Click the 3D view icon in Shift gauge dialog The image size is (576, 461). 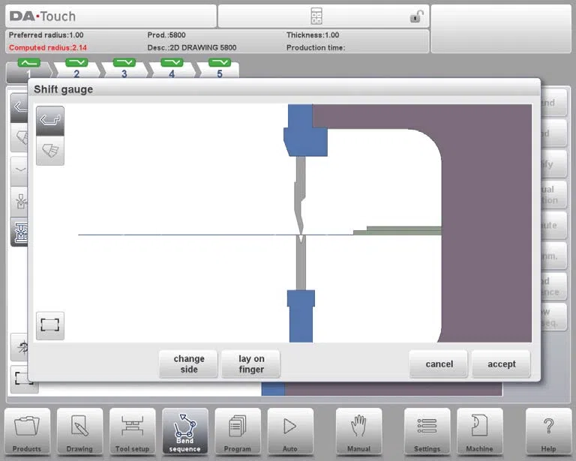click(x=50, y=151)
